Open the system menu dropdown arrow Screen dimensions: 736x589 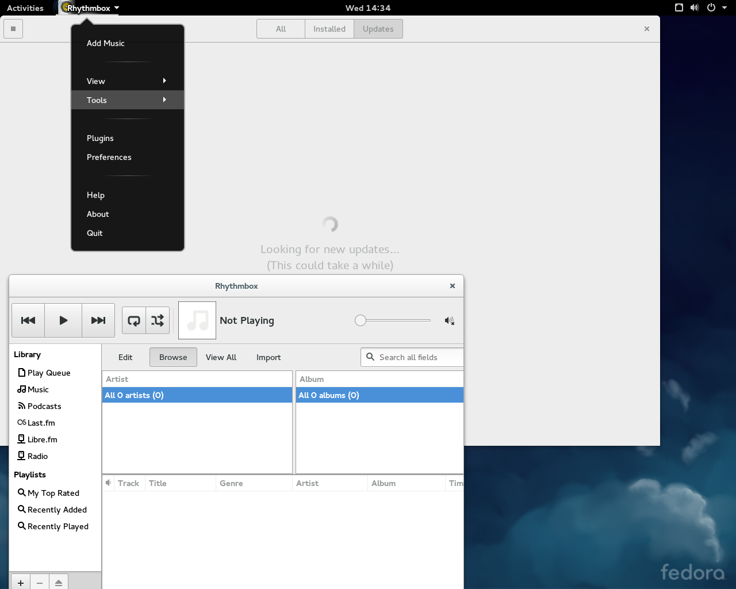point(724,8)
